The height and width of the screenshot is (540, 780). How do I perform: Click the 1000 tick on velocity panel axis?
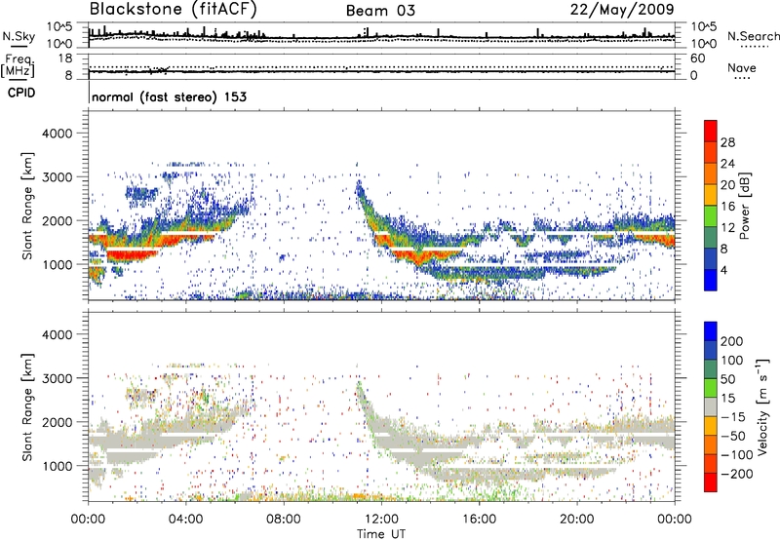click(x=57, y=466)
